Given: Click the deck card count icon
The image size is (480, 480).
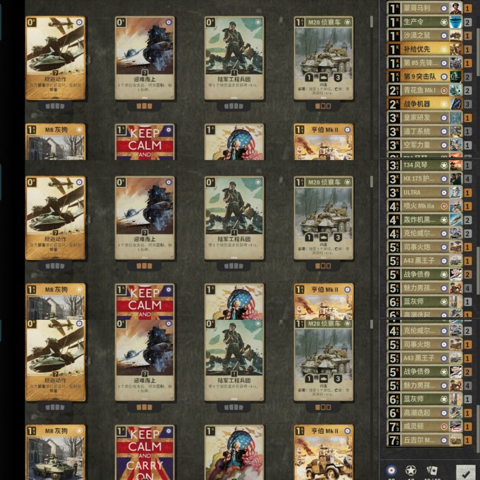Looking at the screenshot, I should pyautogui.click(x=431, y=470).
